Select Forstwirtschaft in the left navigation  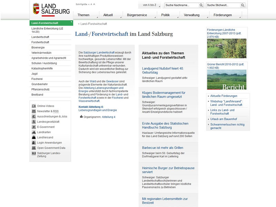click(40, 42)
